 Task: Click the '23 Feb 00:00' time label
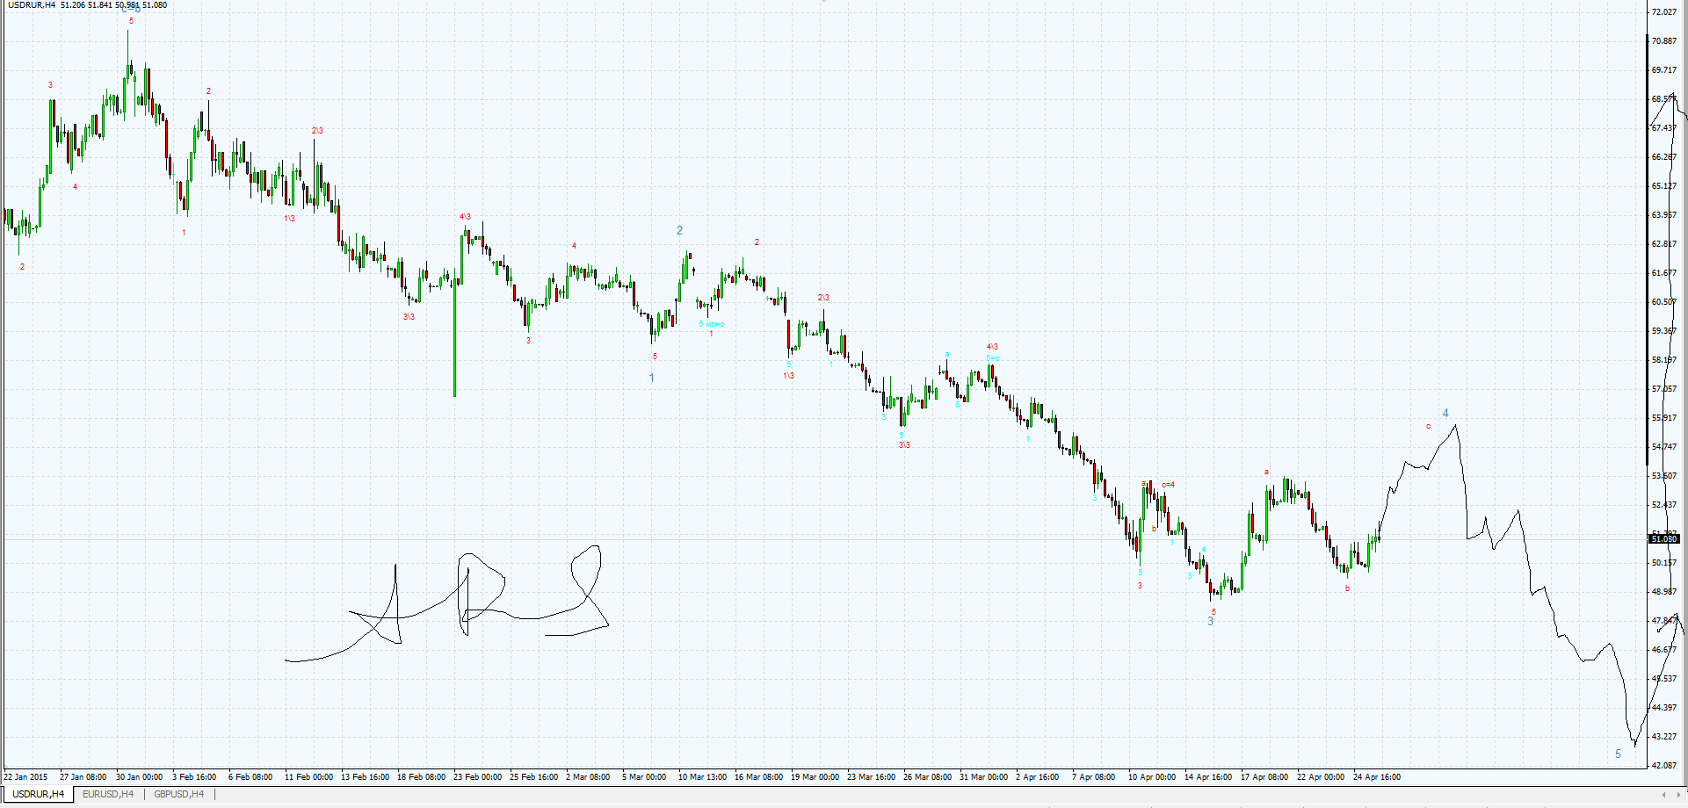[477, 777]
